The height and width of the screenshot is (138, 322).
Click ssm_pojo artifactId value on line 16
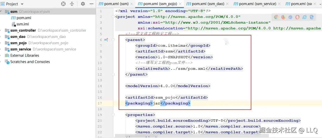[x=165, y=97]
